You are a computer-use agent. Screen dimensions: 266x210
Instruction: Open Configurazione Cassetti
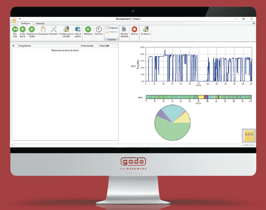point(66,29)
